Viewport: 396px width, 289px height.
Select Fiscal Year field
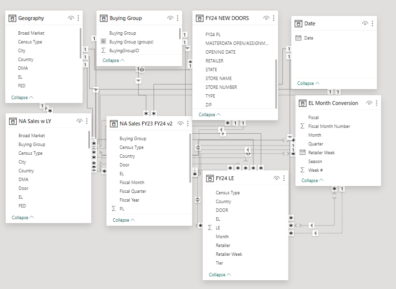tap(129, 200)
